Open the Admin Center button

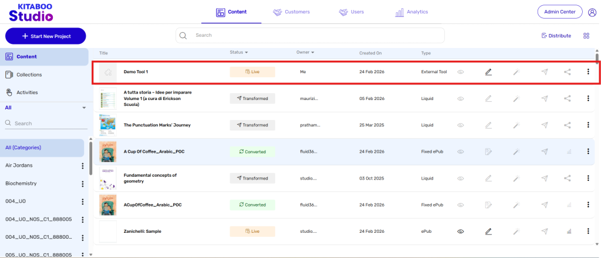pyautogui.click(x=559, y=12)
